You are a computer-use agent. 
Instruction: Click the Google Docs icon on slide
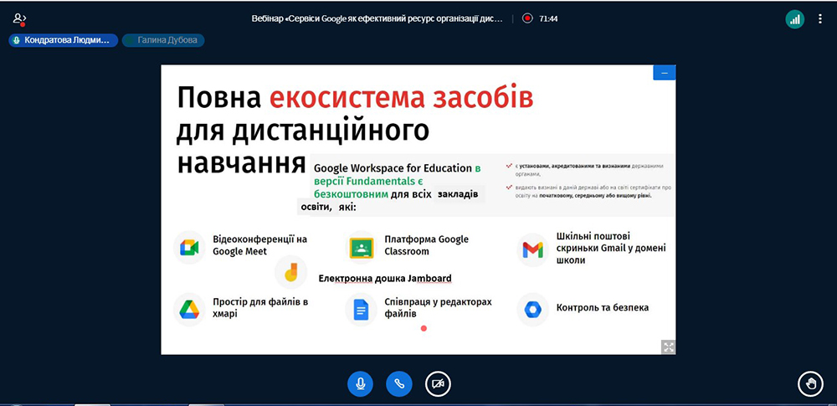click(361, 309)
